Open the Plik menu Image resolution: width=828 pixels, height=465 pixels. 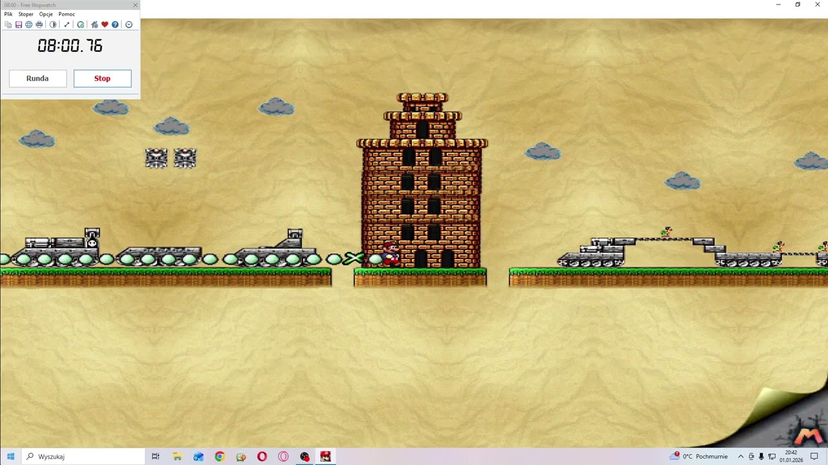(x=8, y=14)
